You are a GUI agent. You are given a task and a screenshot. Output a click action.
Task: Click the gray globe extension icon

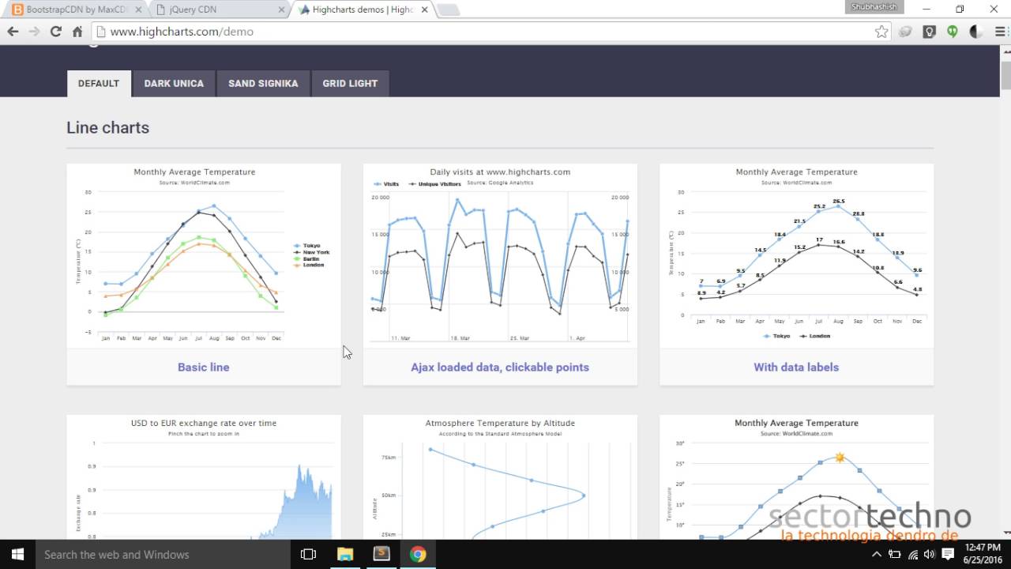tap(905, 32)
